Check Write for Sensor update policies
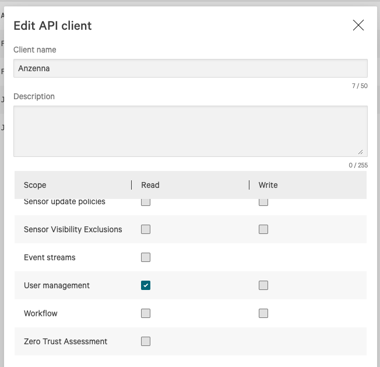 click(263, 203)
